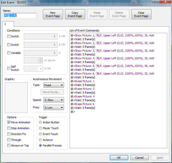
Task: Click the New Event Page button
Action: pyautogui.click(x=53, y=14)
